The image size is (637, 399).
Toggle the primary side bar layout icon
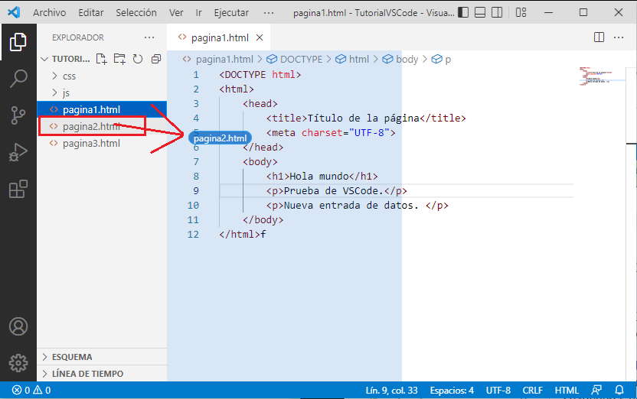(463, 12)
